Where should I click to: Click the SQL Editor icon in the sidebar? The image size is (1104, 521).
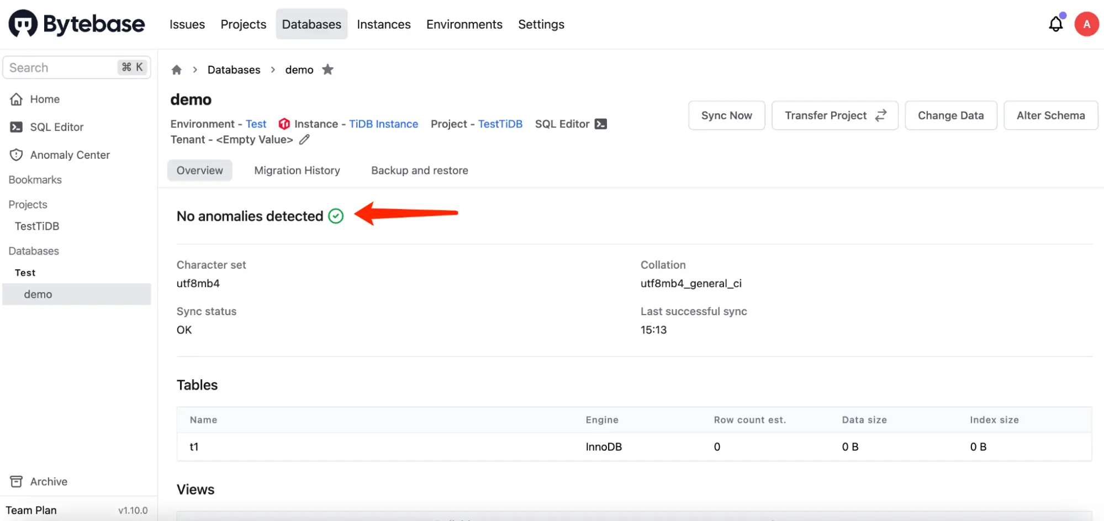tap(17, 127)
